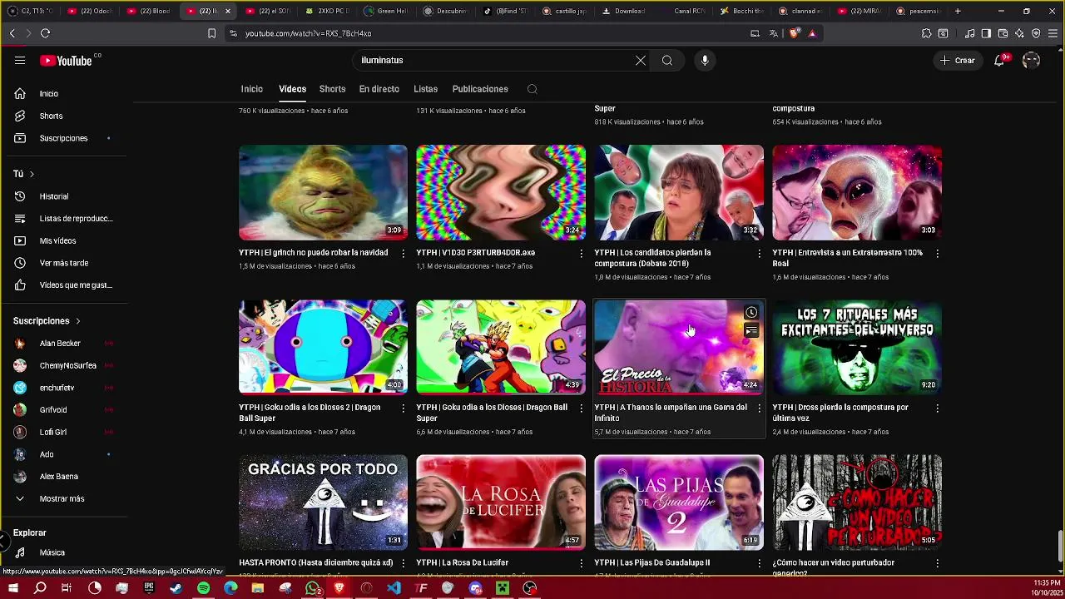The width and height of the screenshot is (1065, 599).
Task: Switch to the Green Hell browser tab
Action: (386, 11)
